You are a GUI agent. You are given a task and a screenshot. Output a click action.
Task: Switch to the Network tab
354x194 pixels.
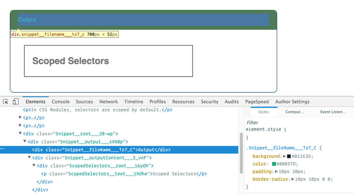pos(109,102)
